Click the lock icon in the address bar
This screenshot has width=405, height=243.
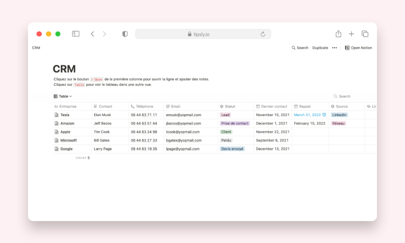[x=189, y=34]
